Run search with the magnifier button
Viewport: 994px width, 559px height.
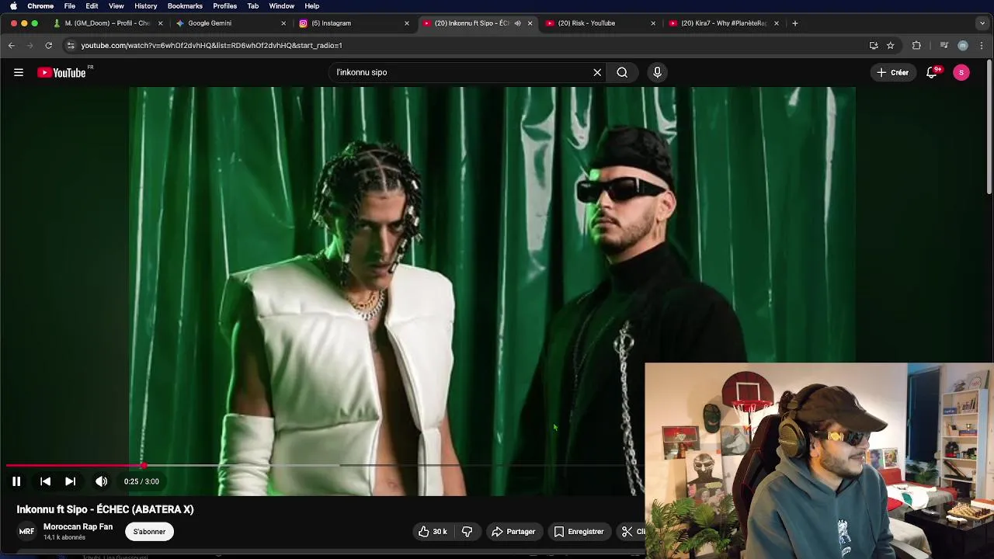click(x=622, y=72)
